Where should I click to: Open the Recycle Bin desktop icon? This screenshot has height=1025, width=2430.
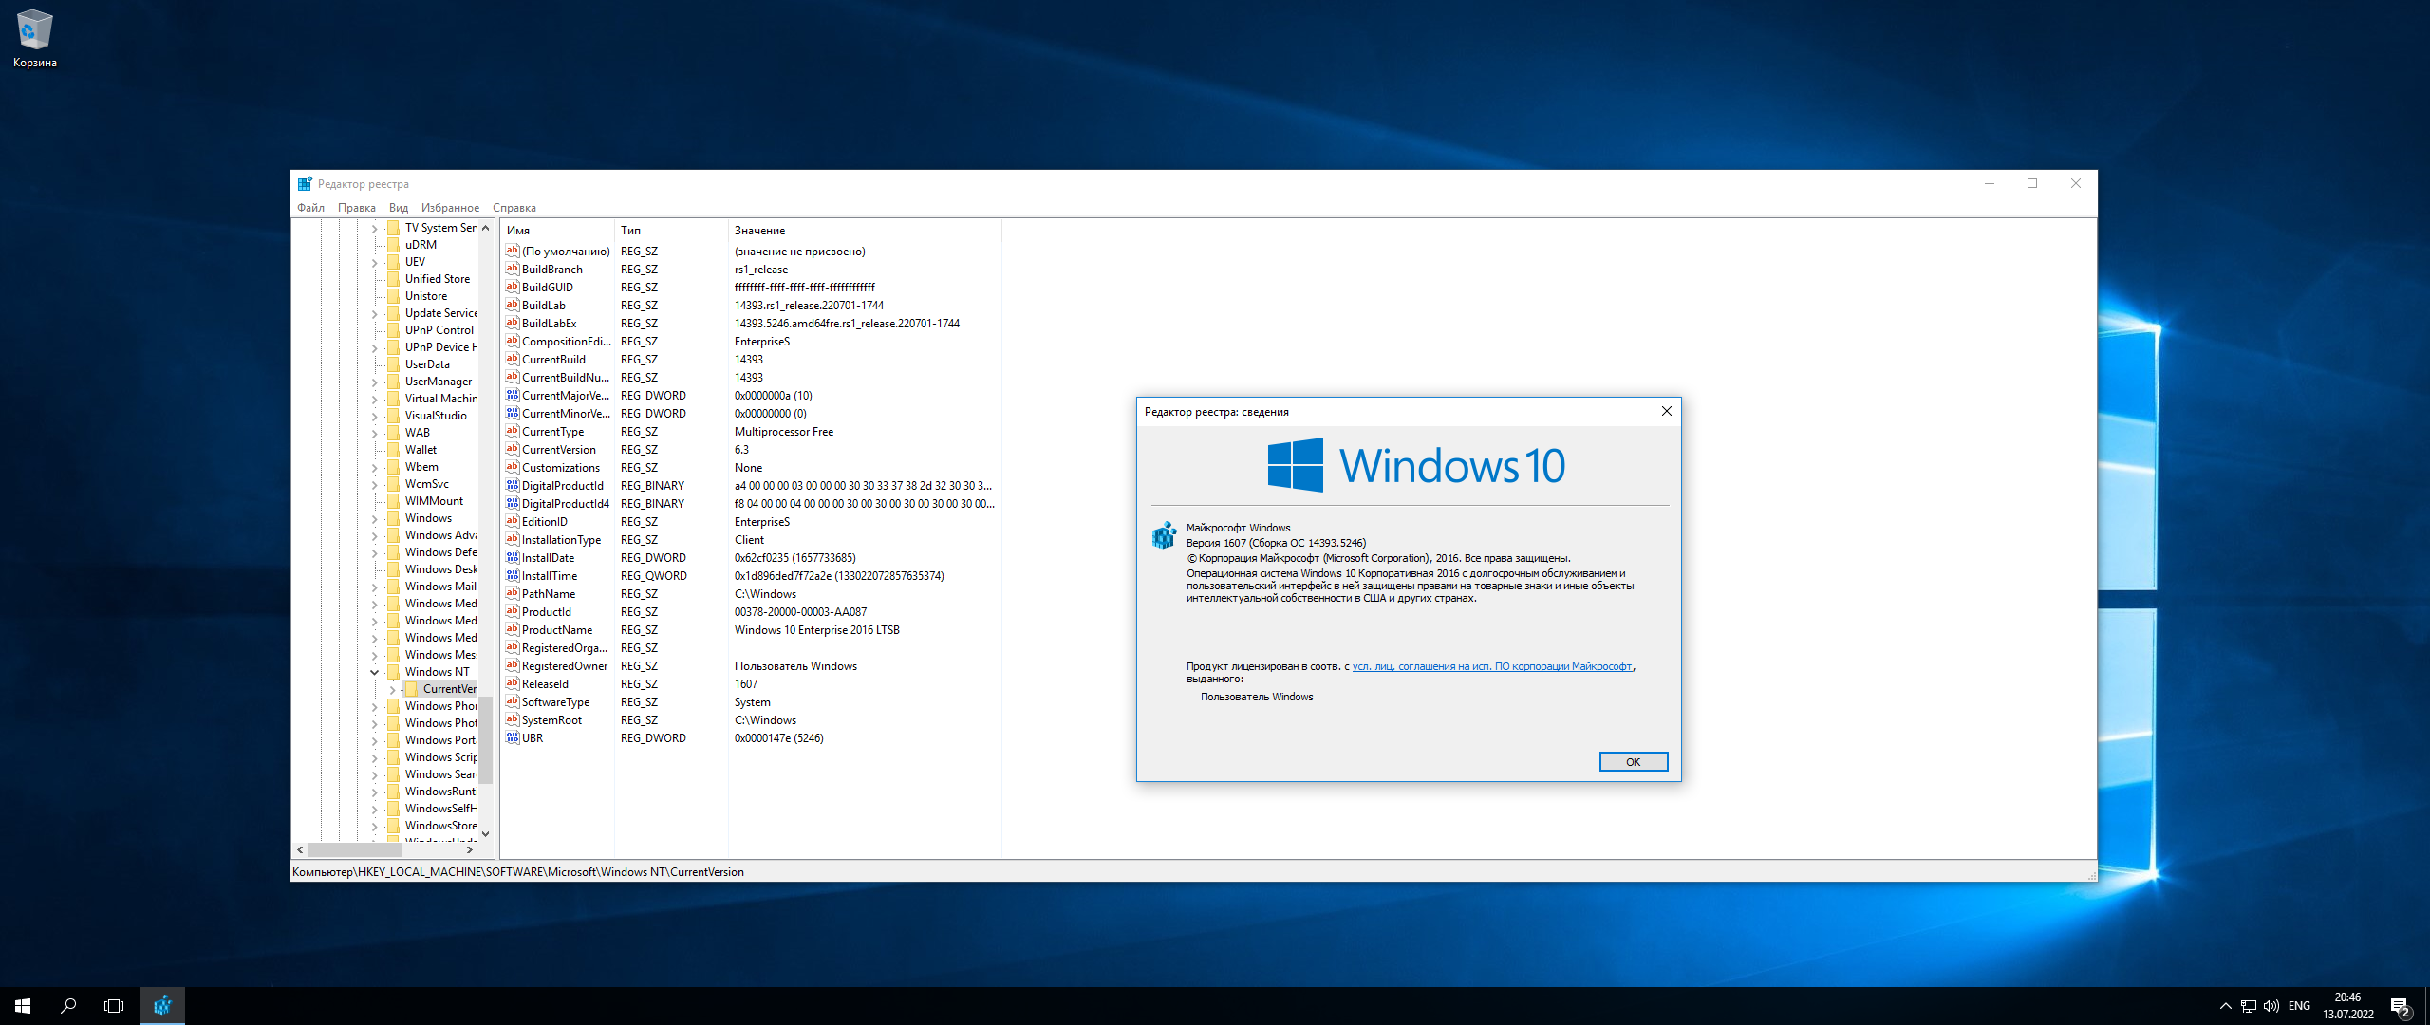[x=34, y=38]
